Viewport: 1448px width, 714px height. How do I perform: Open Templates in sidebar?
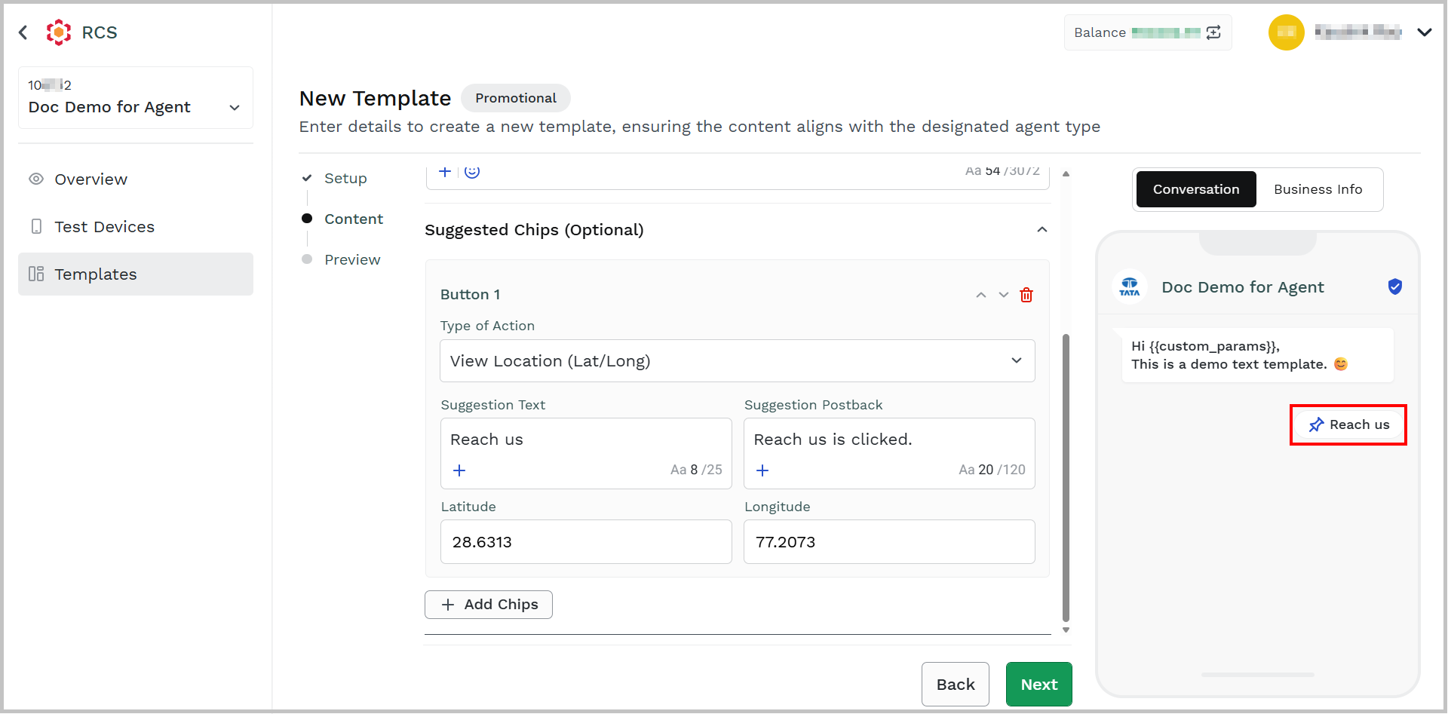(136, 274)
